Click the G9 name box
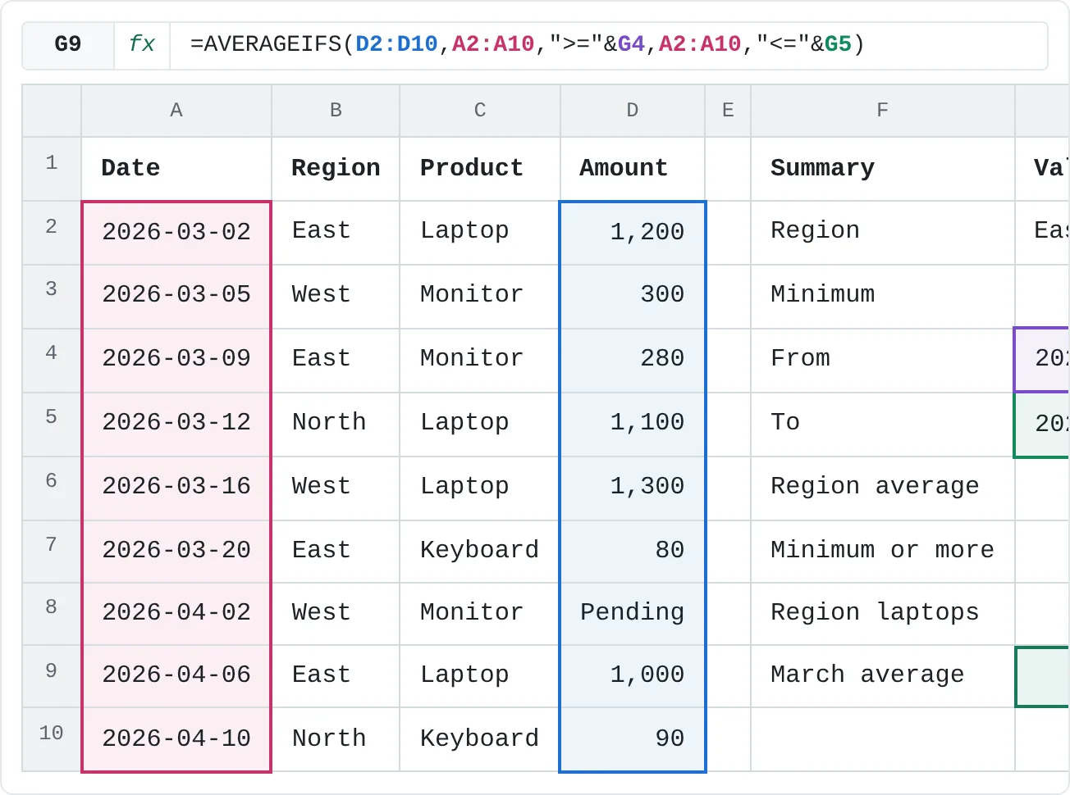 pyautogui.click(x=68, y=44)
